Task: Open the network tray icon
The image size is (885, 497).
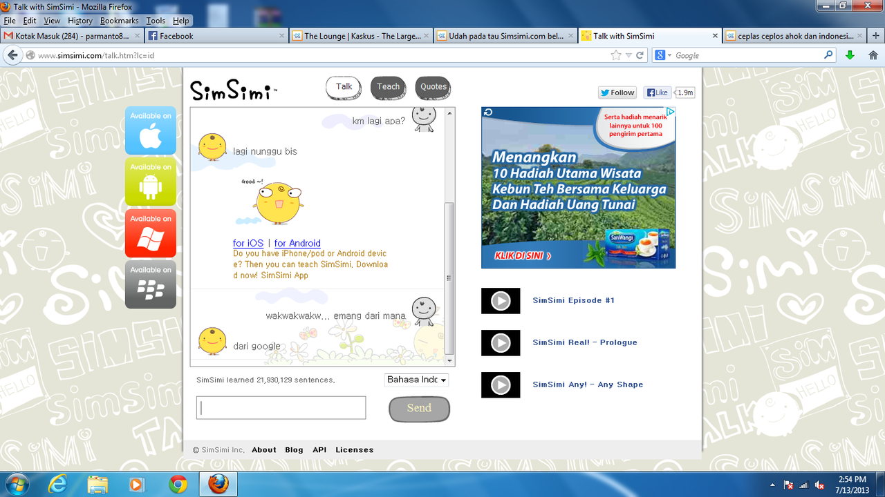Action: point(803,485)
